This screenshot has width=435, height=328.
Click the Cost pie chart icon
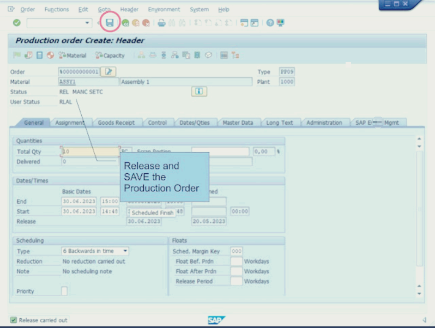pyautogui.click(x=50, y=55)
